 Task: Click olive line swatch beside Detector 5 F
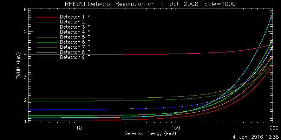coord(46,37)
